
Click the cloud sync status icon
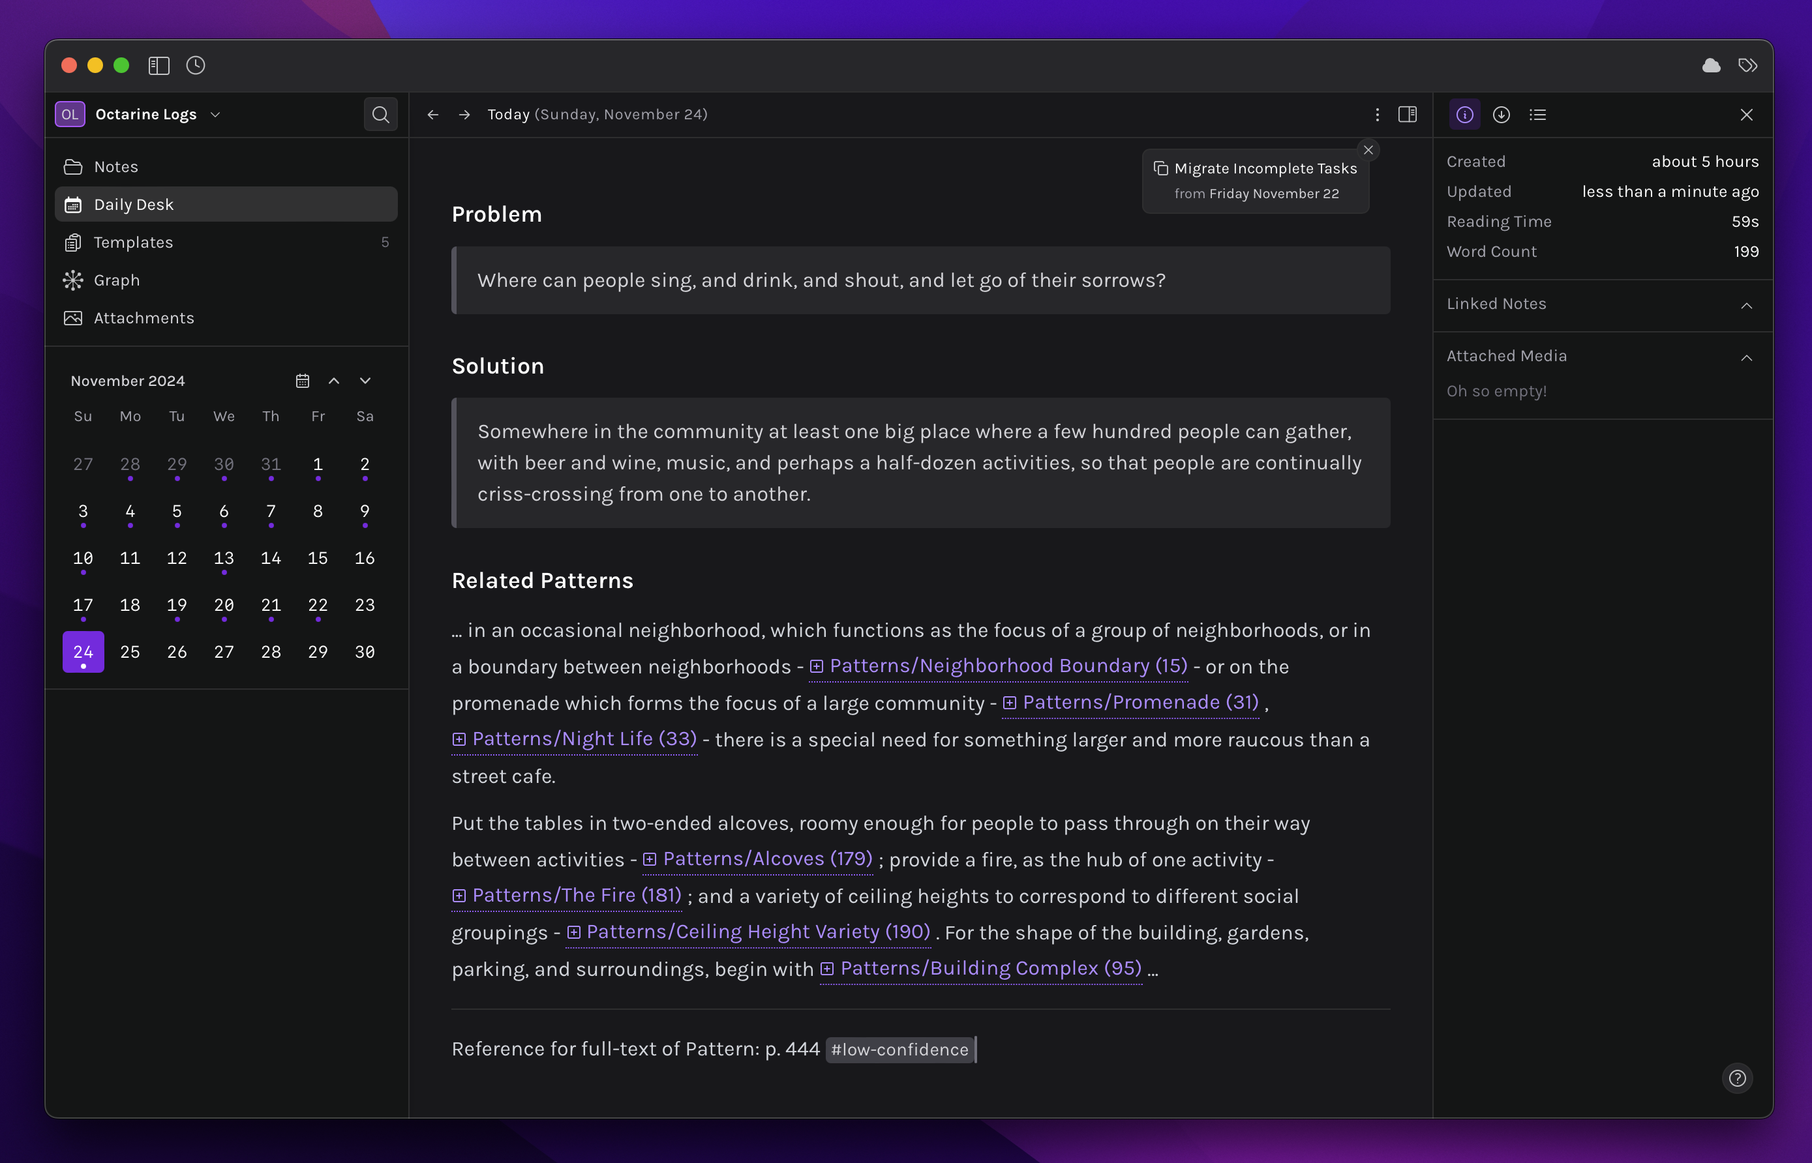(x=1711, y=66)
